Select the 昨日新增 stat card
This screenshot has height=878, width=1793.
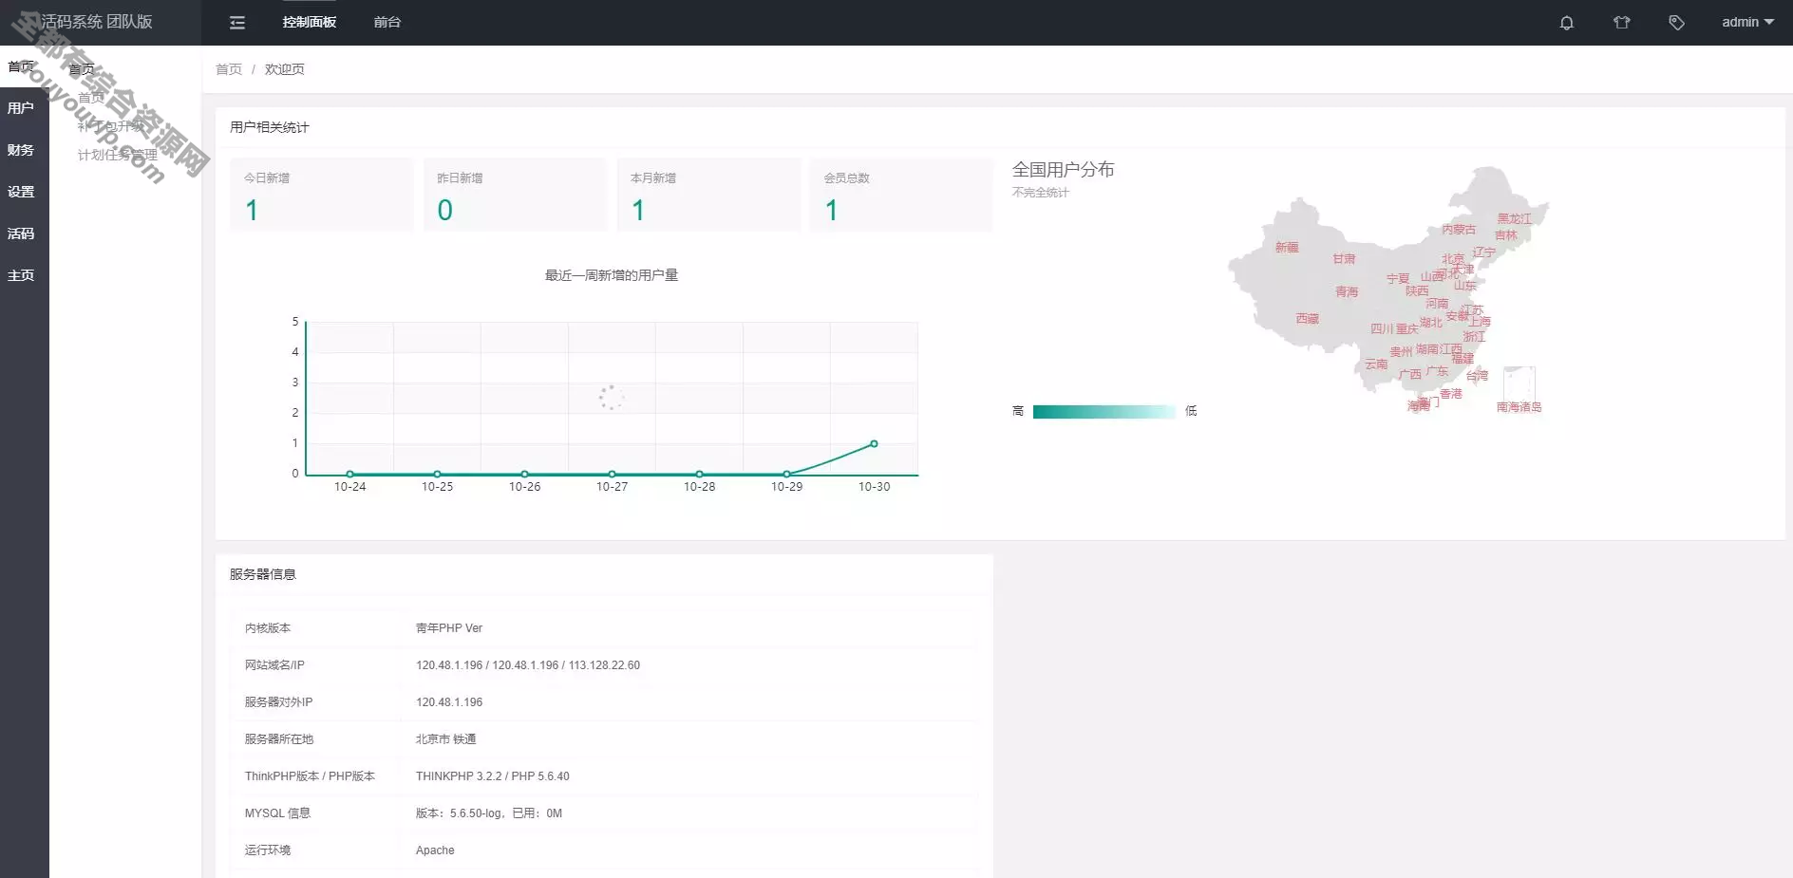click(x=515, y=195)
